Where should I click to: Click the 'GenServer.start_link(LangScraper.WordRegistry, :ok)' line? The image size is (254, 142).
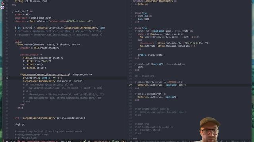(60, 28)
